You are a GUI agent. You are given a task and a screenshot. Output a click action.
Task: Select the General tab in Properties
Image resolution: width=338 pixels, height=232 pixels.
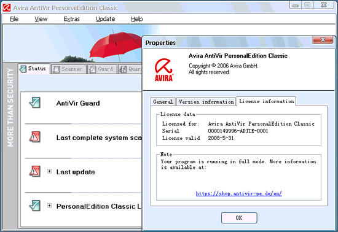pyautogui.click(x=163, y=102)
